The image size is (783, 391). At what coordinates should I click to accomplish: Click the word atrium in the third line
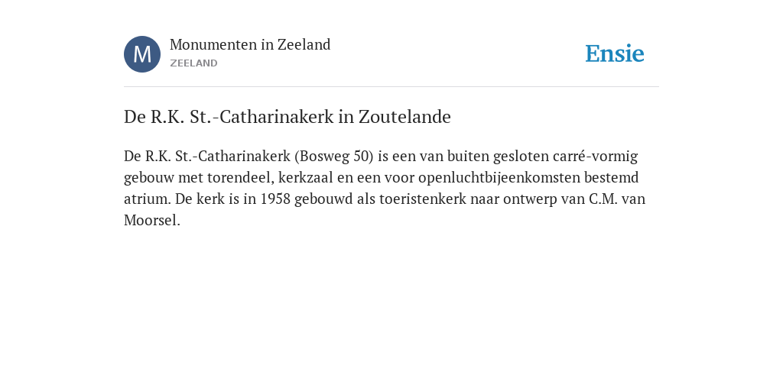(148, 199)
